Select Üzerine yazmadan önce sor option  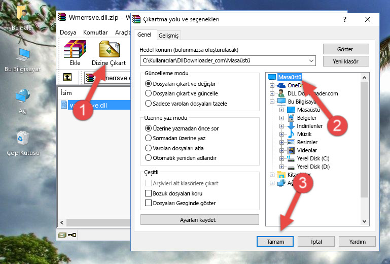[148, 128]
